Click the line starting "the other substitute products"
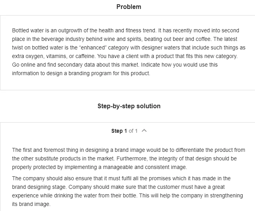The image size is (255, 211). [125, 158]
